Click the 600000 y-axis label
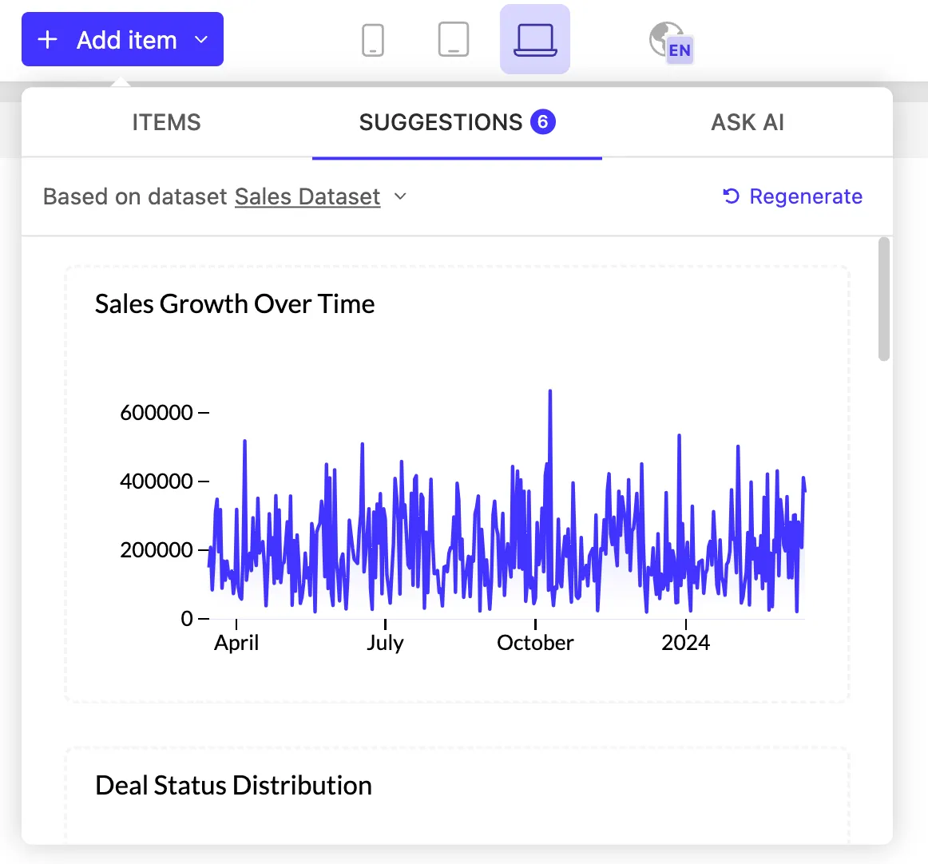 [x=157, y=413]
